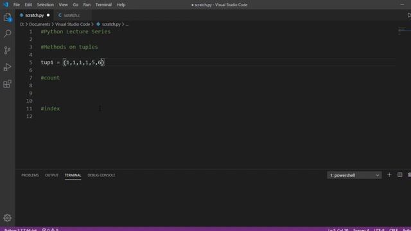The height and width of the screenshot is (231, 411).
Task: Minimize the Visual Studio Code window
Action: point(402,4)
